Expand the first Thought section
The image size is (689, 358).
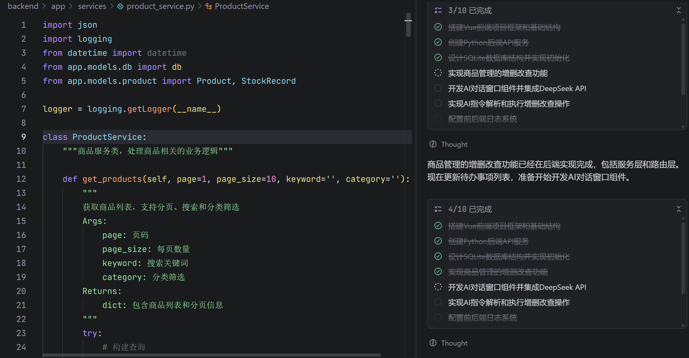[x=454, y=144]
